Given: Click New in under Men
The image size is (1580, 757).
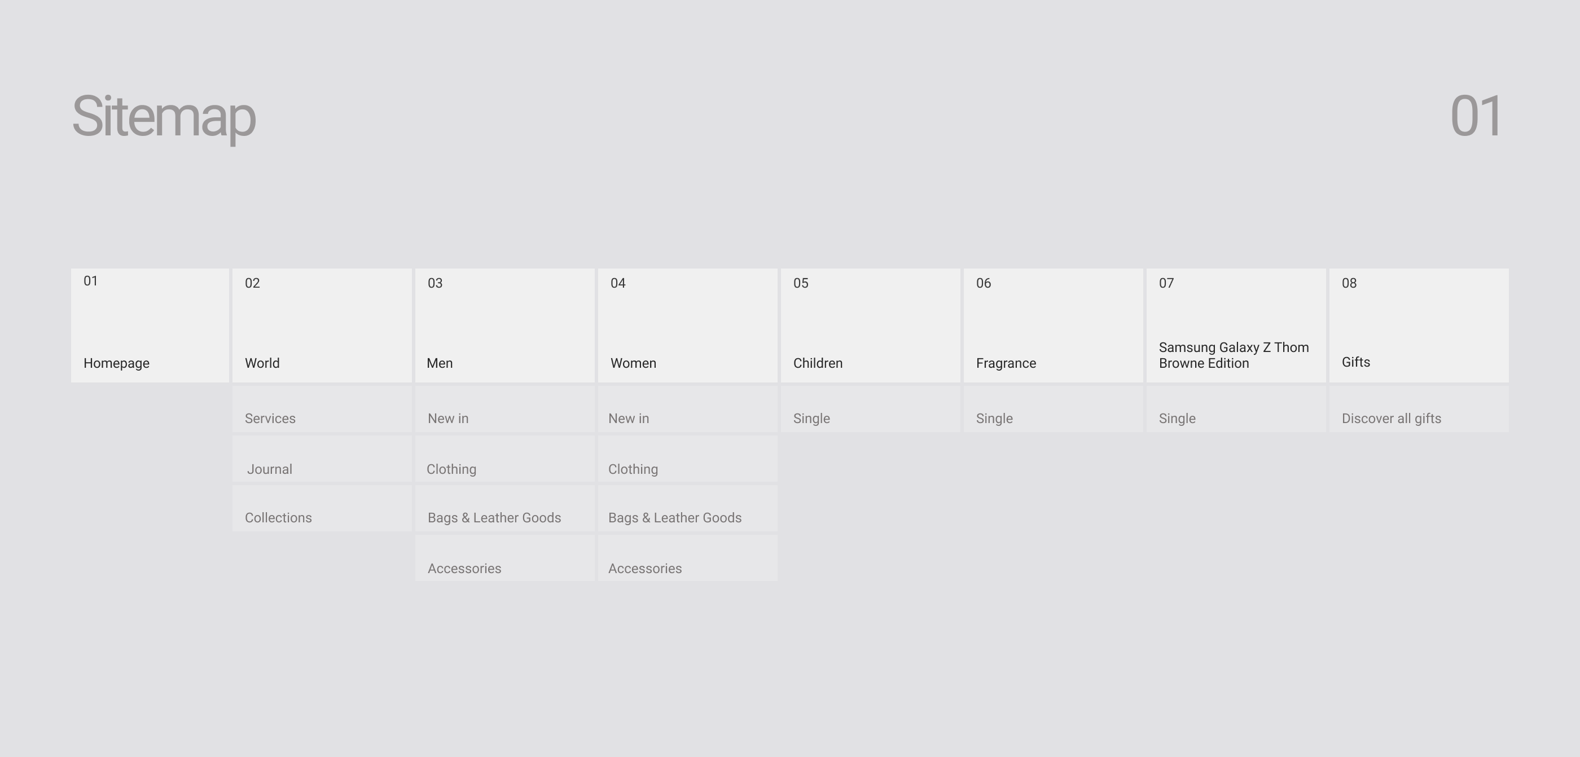Looking at the screenshot, I should click(x=504, y=410).
